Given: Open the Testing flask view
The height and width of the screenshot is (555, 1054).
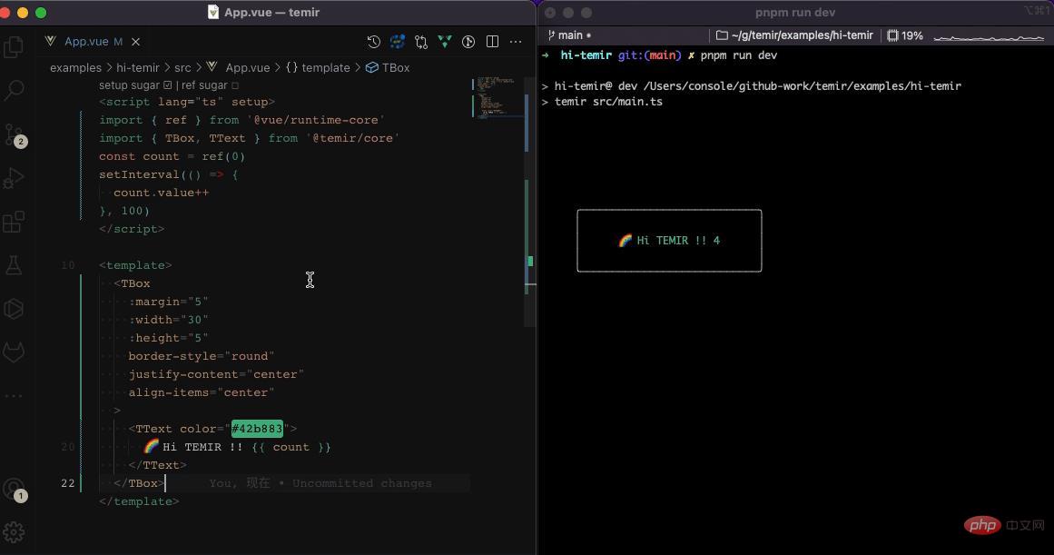Looking at the screenshot, I should pos(14,265).
